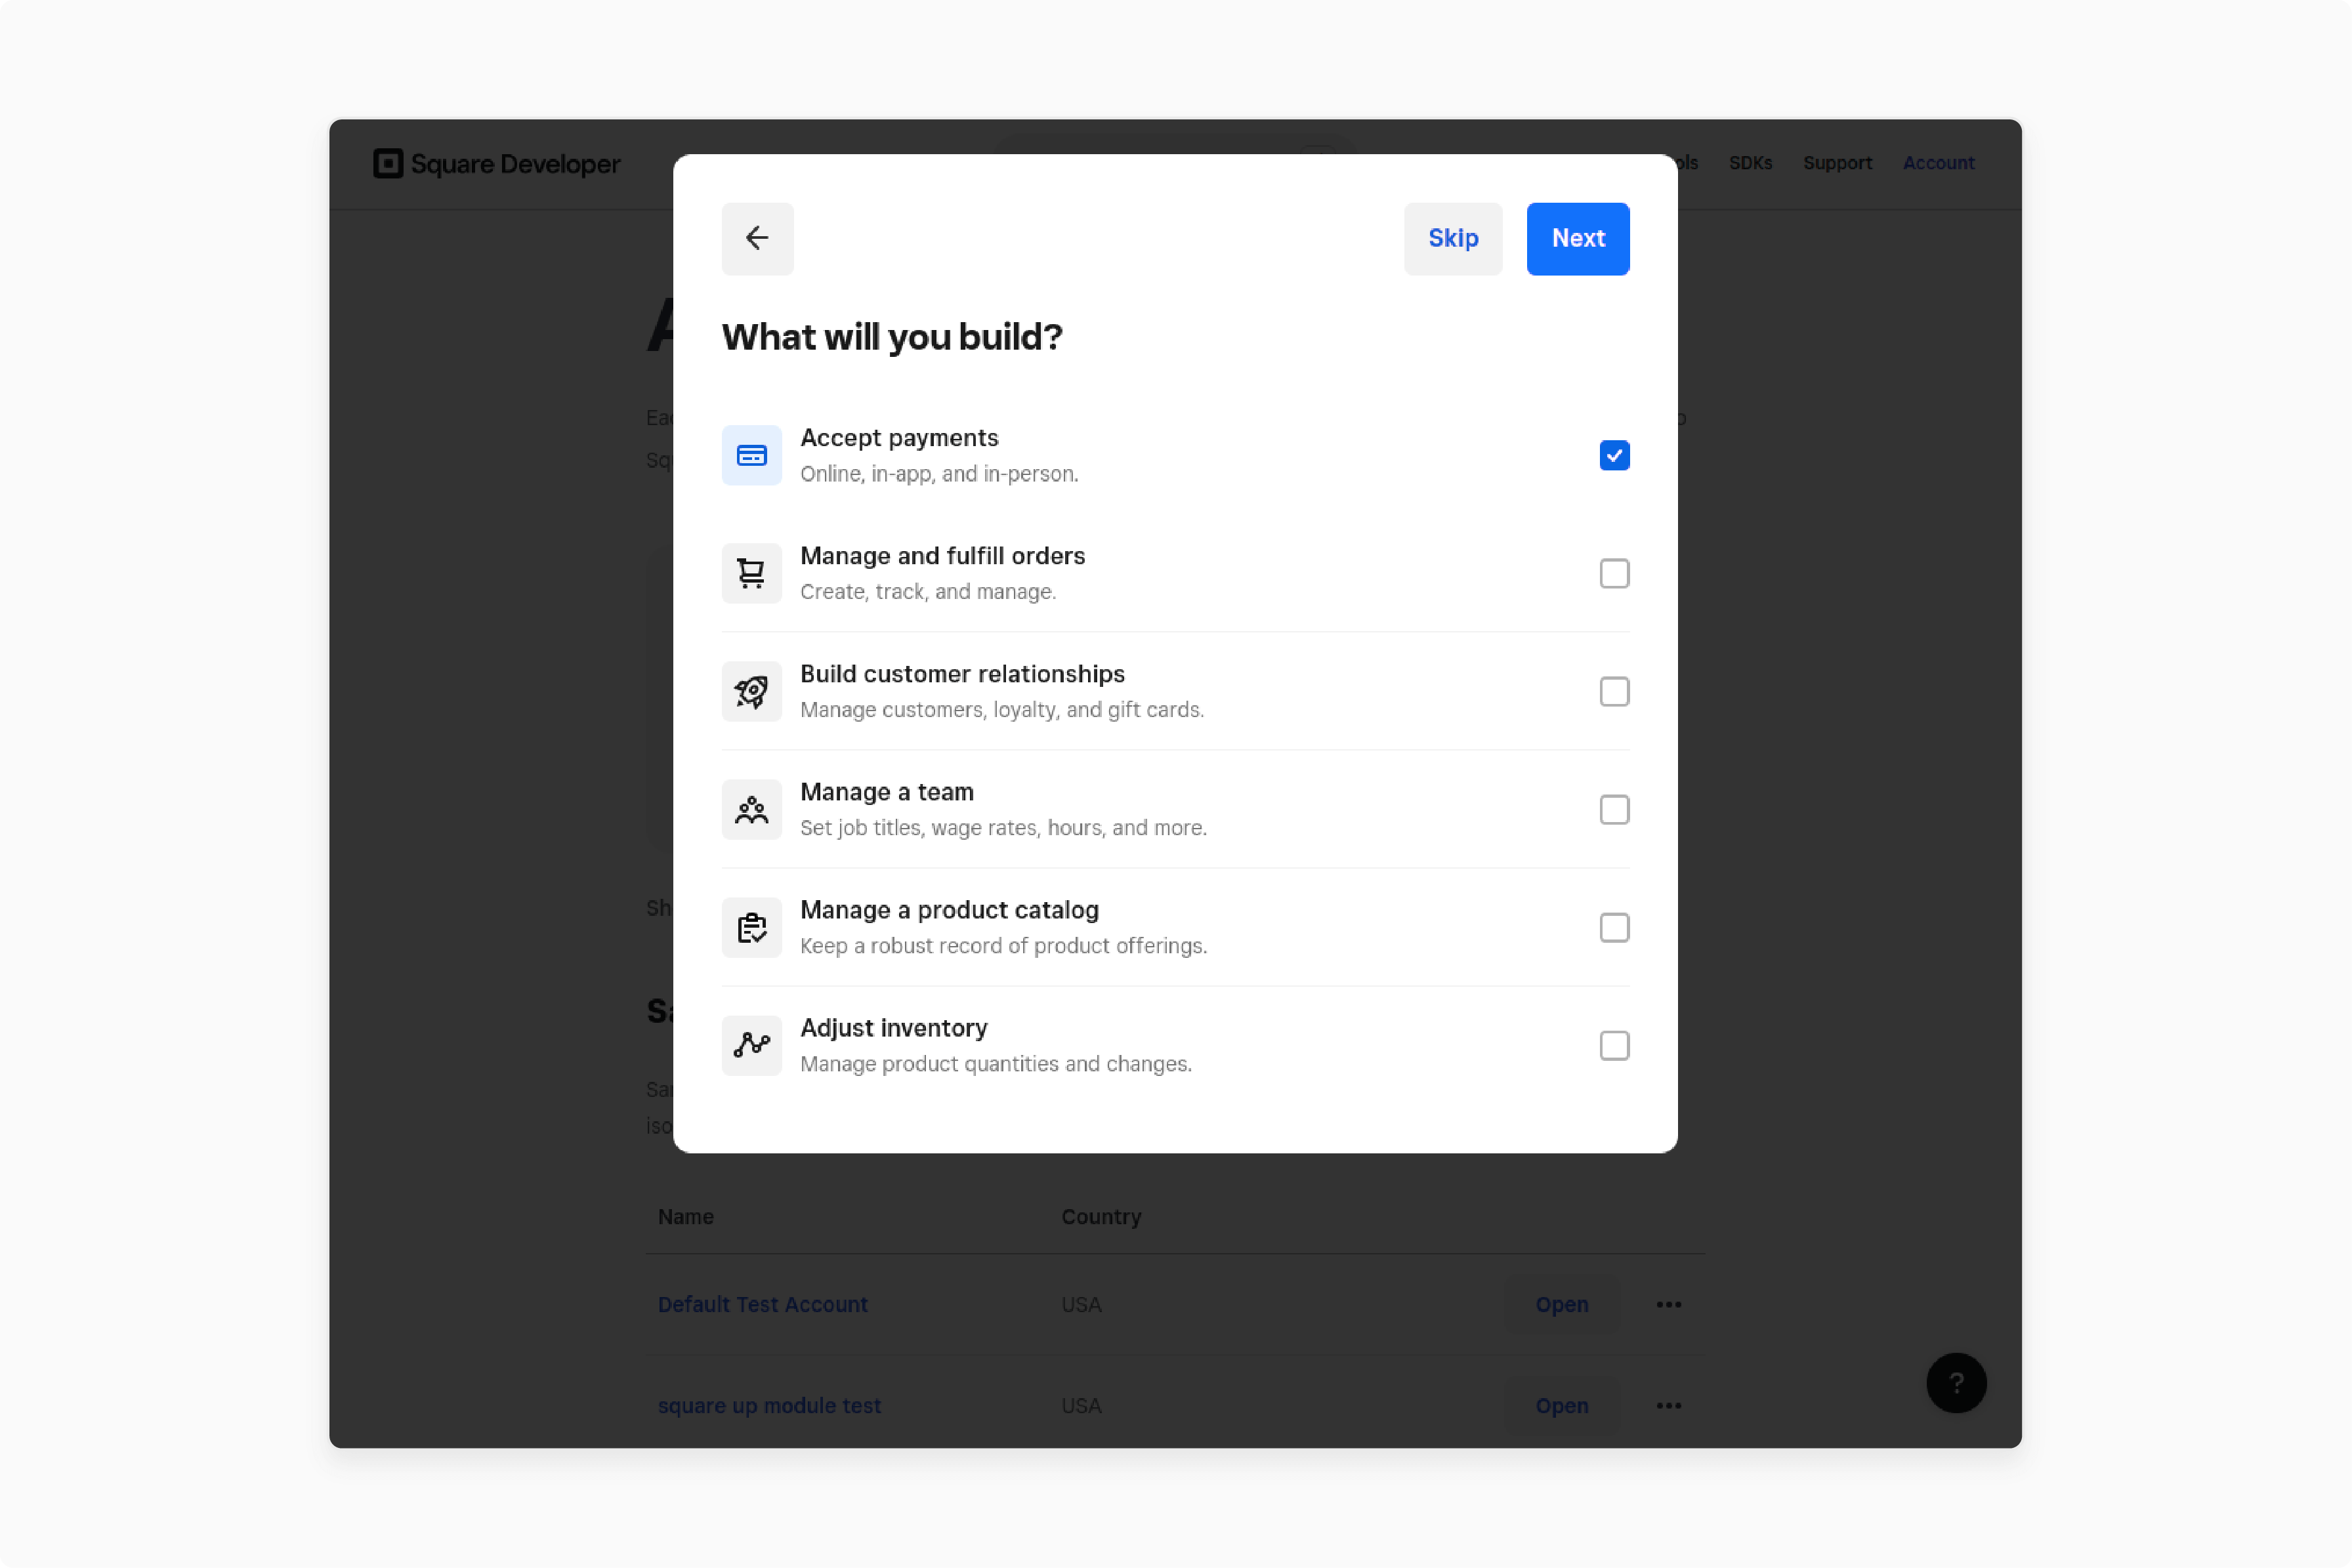2352x1568 pixels.
Task: Click the Manage a team checkbox
Action: 1614,808
